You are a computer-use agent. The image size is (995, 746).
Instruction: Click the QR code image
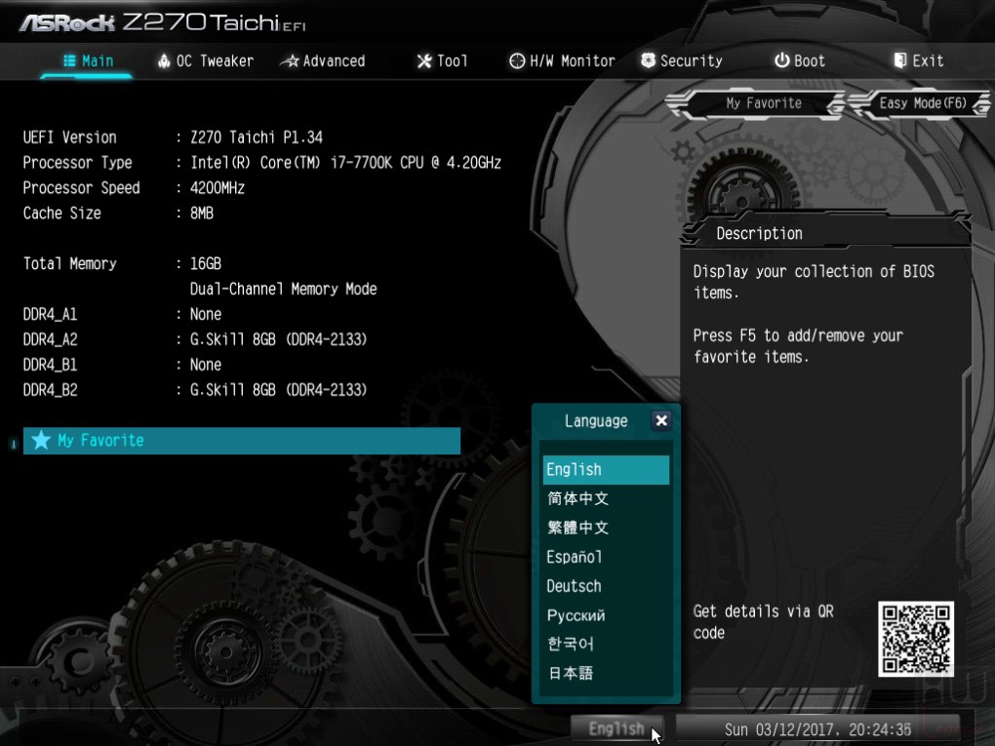(x=916, y=638)
